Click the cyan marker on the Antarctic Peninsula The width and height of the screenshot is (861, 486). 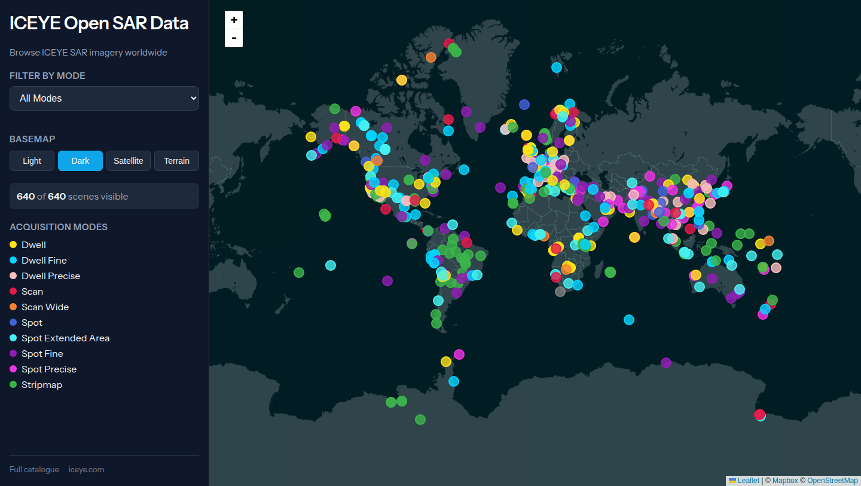(454, 381)
